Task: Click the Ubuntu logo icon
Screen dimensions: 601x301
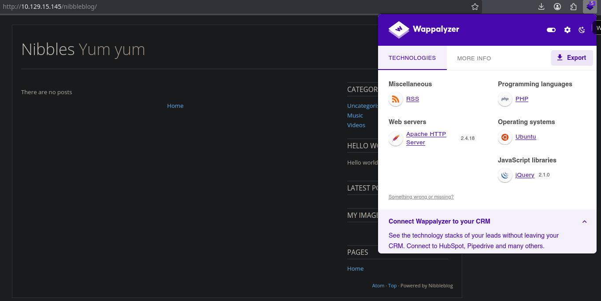Action: 505,137
